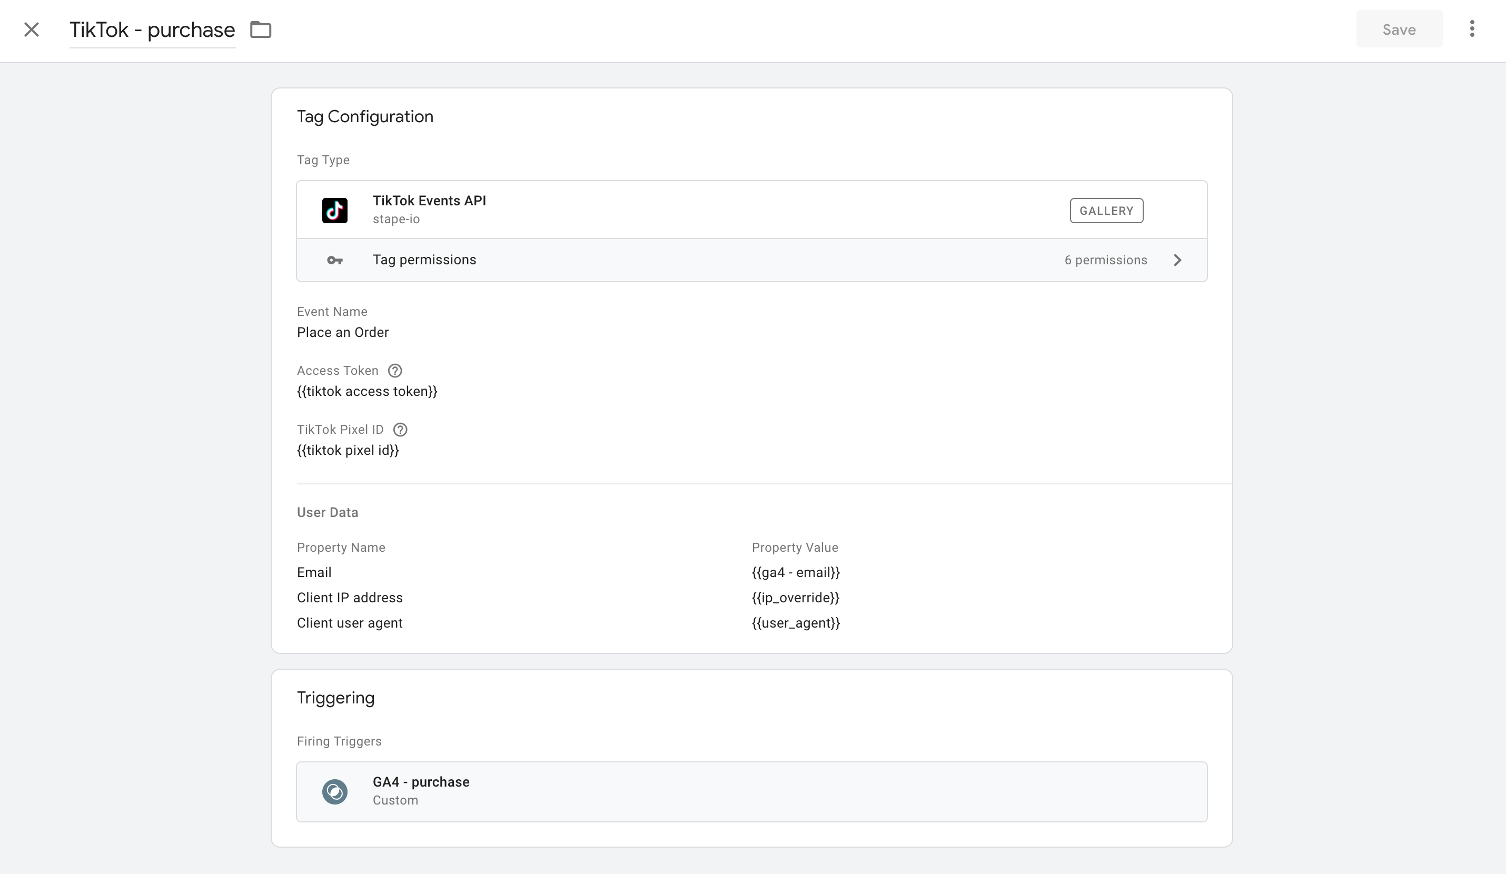Click the 'Event Name' field label
The image size is (1506, 874).
tap(332, 311)
